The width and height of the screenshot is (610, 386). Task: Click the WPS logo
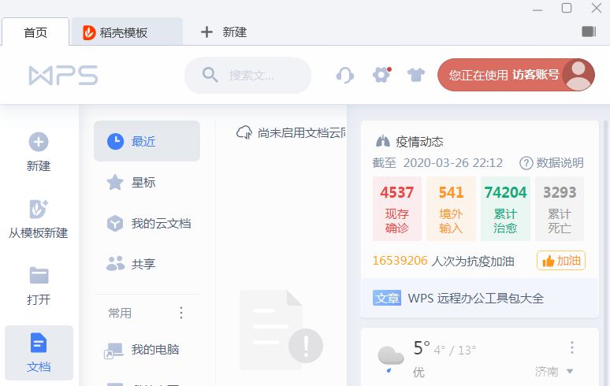click(63, 75)
